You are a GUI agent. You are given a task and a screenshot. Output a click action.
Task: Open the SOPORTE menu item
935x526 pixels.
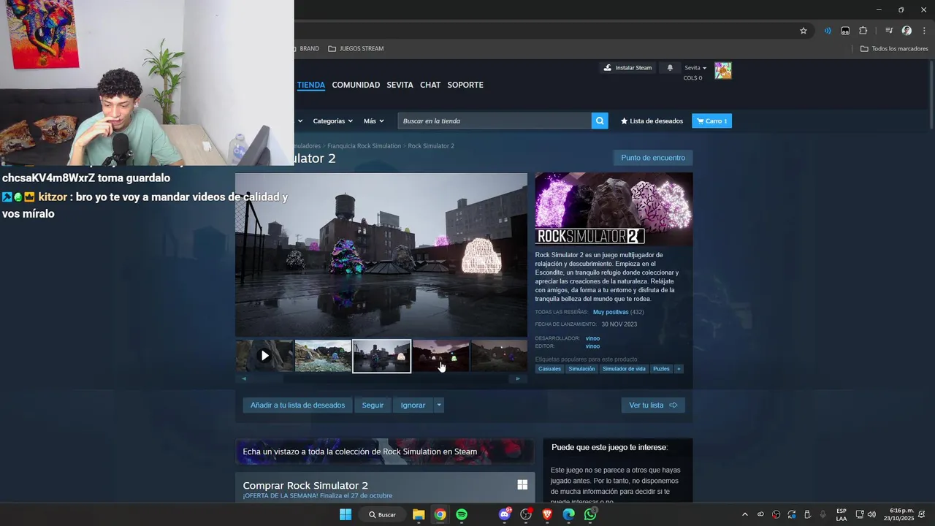465,85
